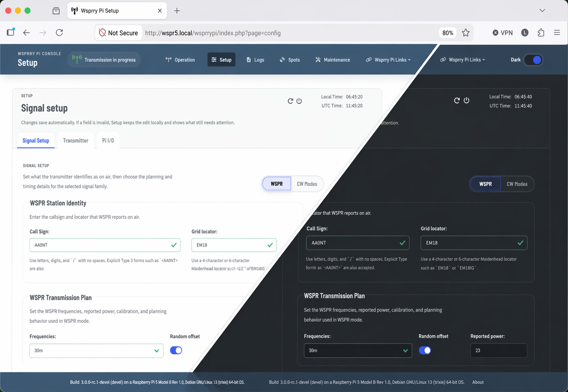568x392 pixels.
Task: Switch to the Transmitter tab
Action: pyautogui.click(x=76, y=140)
